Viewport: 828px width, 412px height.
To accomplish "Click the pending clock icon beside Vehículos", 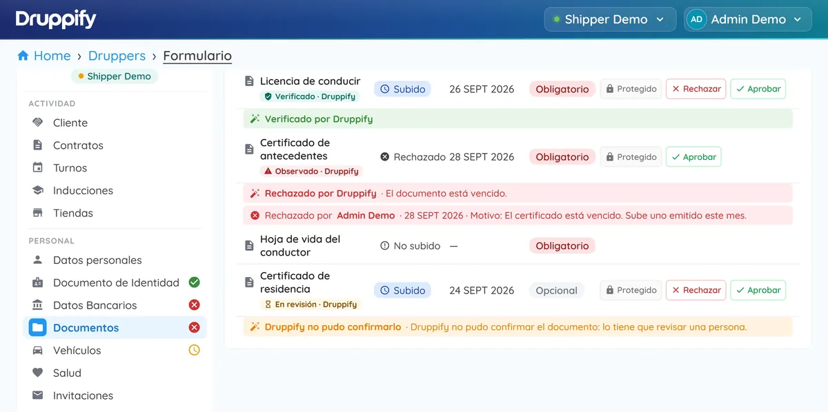I will click(195, 351).
